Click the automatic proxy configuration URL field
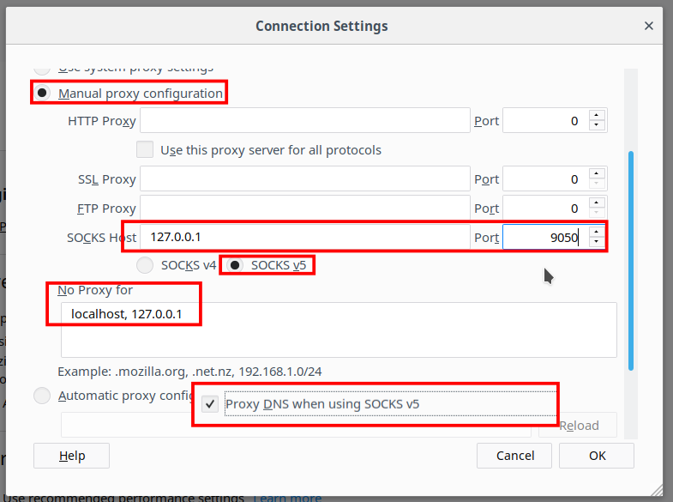Image resolution: width=673 pixels, height=502 pixels. pos(296,425)
